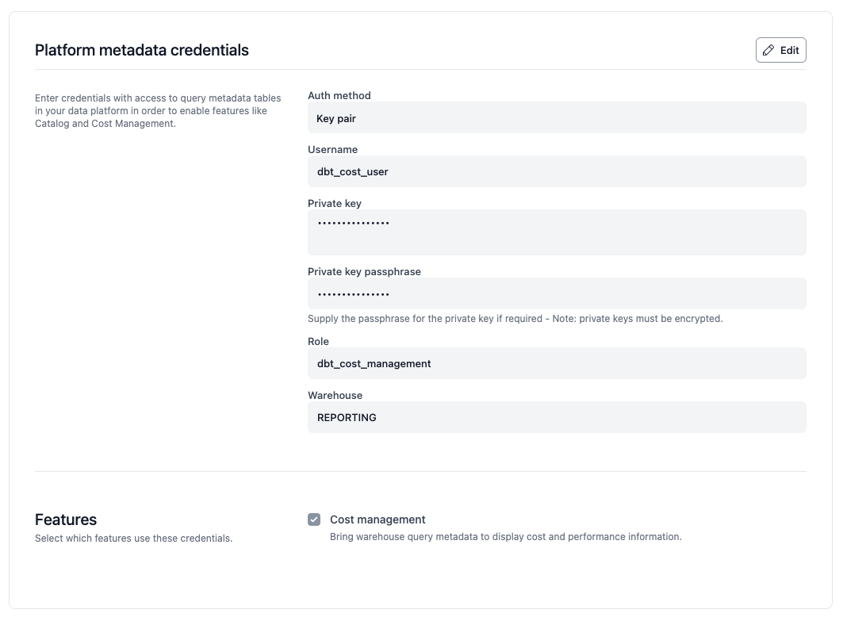843x621 pixels.
Task: Click the Role field label
Action: click(x=318, y=341)
